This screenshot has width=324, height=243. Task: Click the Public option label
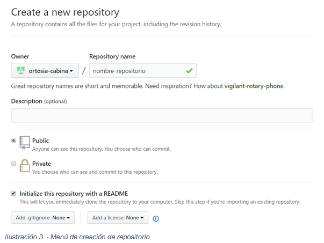[40, 141]
